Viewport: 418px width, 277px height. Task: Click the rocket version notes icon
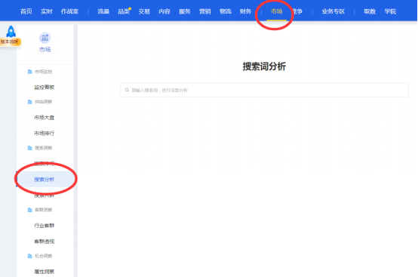pos(11,32)
